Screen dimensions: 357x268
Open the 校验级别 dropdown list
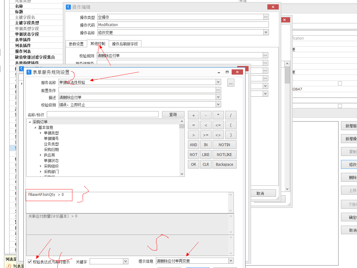(218, 105)
